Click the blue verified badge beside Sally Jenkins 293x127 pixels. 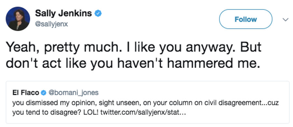(98, 14)
